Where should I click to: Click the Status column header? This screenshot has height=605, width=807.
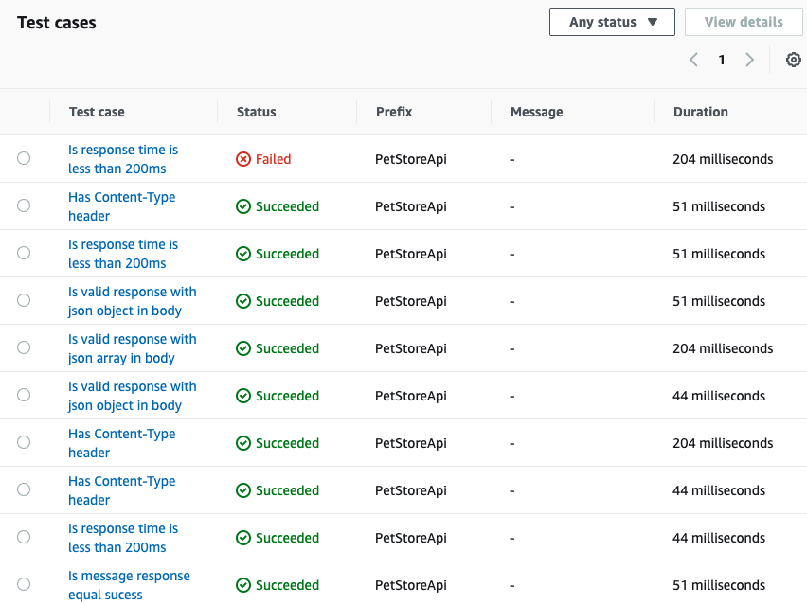256,112
